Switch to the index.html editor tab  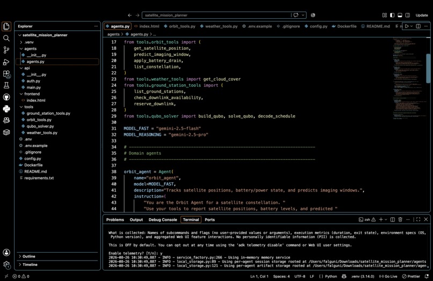pos(147,26)
